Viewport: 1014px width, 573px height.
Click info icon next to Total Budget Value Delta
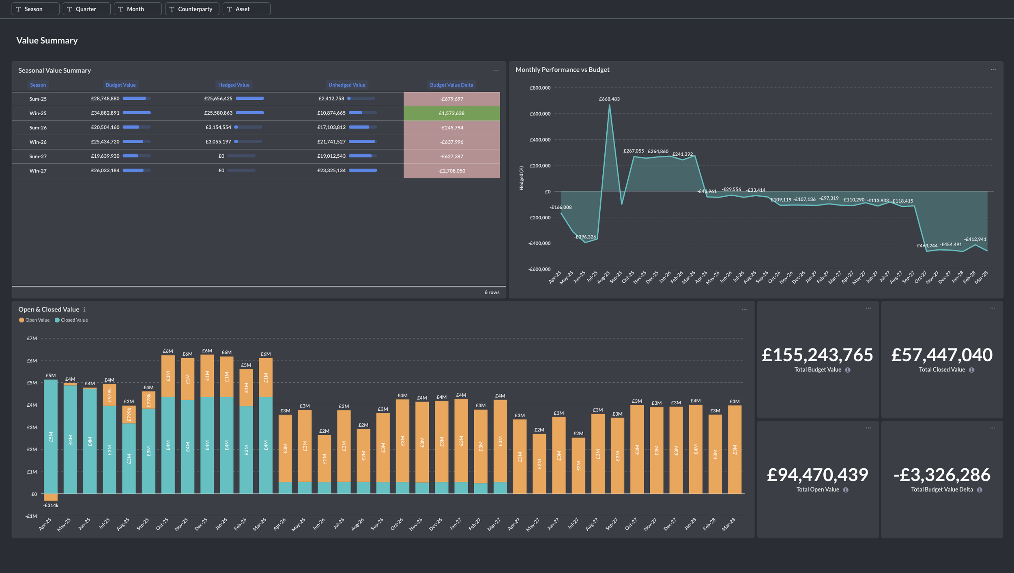click(x=980, y=490)
